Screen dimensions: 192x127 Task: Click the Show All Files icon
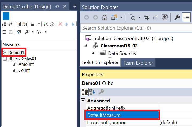[x=164, y=18]
